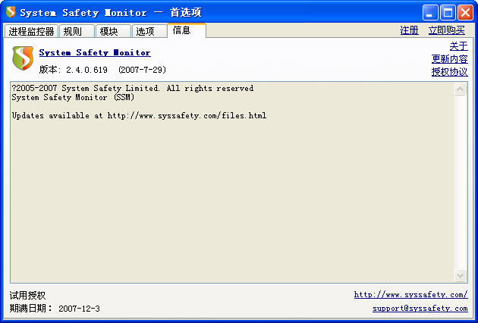Close the System Safety Monitor window
This screenshot has width=478, height=323.
[x=465, y=13]
